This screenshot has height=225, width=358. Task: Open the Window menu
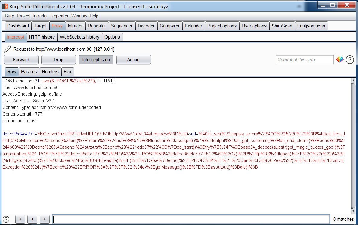pyautogui.click(x=79, y=16)
